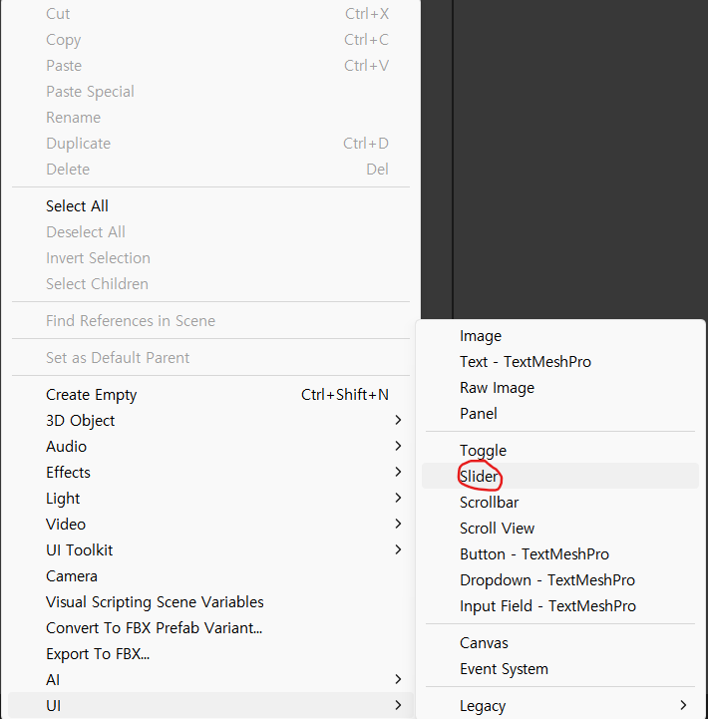Viewport: 708px width, 719px height.
Task: Add Text - TextMeshPro element
Action: 559,362
